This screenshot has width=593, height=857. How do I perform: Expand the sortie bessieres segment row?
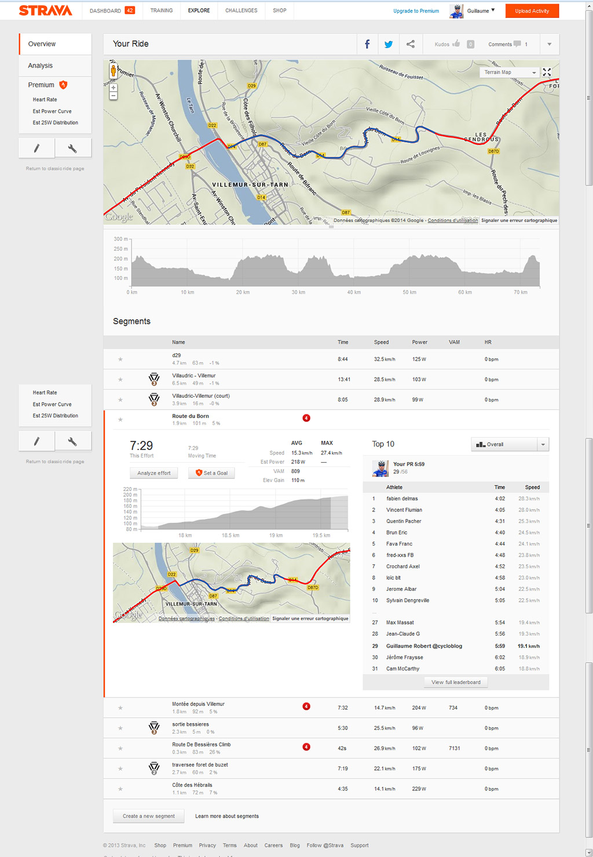click(x=331, y=728)
